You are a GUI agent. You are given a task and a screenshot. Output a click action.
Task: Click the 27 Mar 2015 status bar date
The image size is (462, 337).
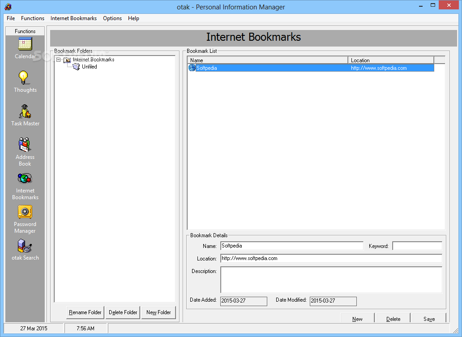click(x=34, y=328)
